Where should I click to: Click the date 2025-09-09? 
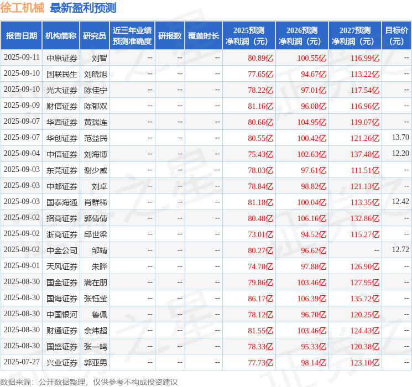pyautogui.click(x=22, y=105)
